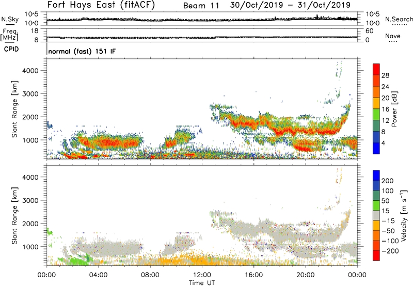Click the "1000" tick on the velocity panel
This screenshot has width=413, height=286.
pos(30,247)
